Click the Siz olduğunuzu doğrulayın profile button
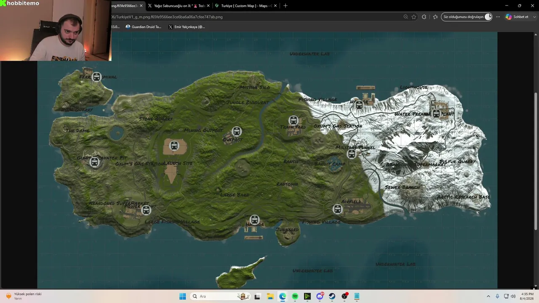 [x=467, y=17]
